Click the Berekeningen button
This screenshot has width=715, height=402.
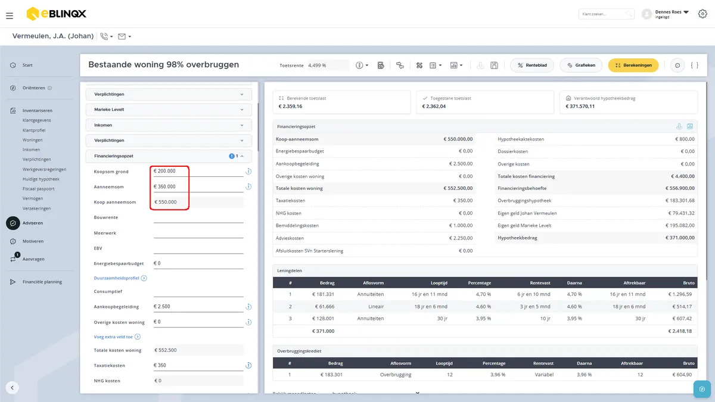coord(633,65)
